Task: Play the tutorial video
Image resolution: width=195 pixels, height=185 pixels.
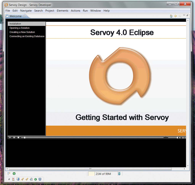Action: [x=10, y=138]
